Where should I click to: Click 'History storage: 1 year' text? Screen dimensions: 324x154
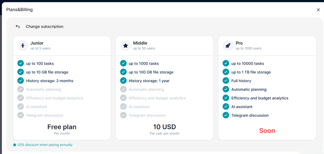pos(149,81)
